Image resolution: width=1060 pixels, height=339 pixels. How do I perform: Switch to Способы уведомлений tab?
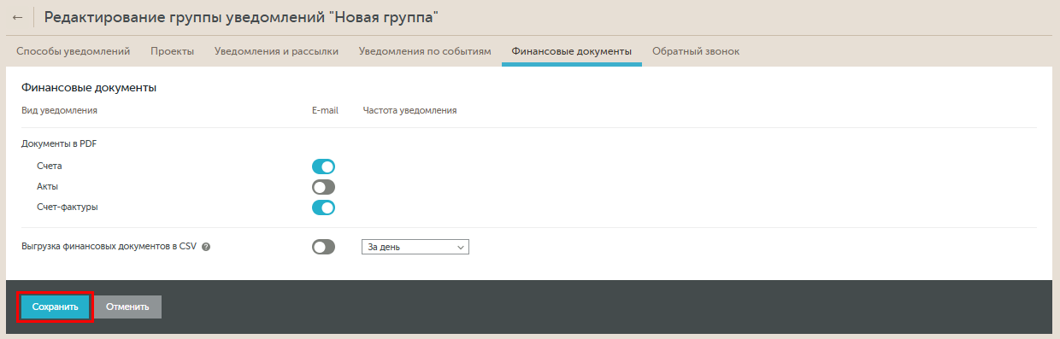[x=74, y=51]
